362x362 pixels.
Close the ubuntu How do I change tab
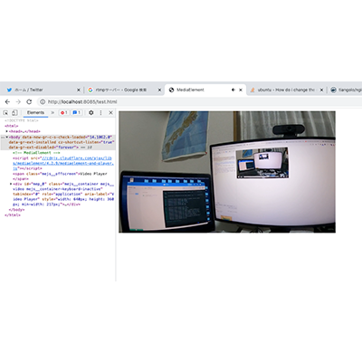point(321,90)
